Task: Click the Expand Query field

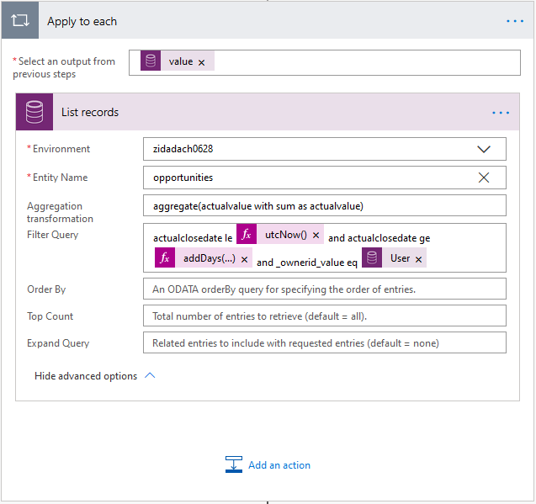Action: pyautogui.click(x=325, y=342)
